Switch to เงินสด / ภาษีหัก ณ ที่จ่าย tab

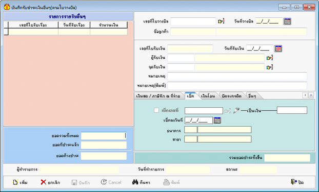(158, 96)
